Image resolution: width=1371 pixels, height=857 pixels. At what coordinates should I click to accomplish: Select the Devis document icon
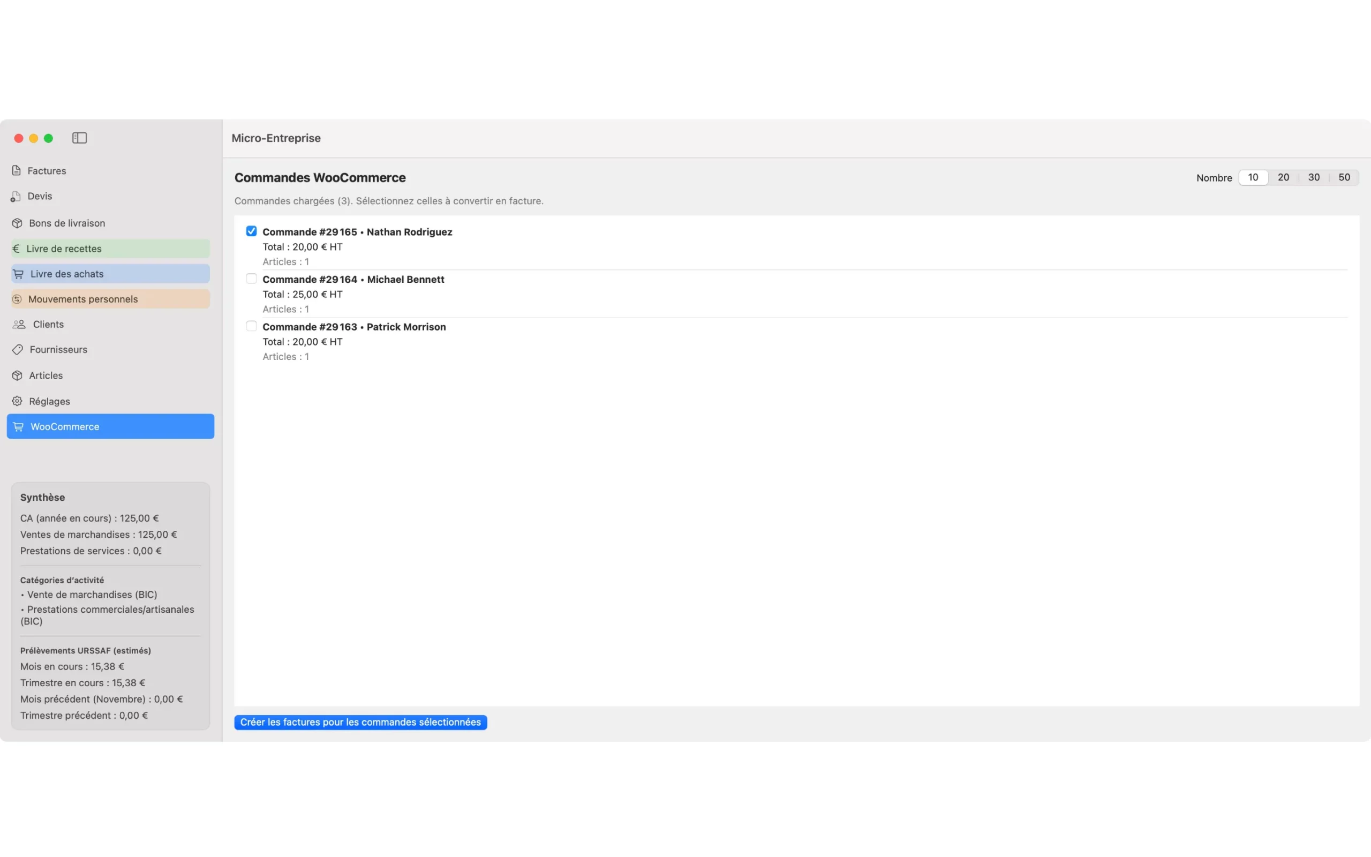(17, 196)
